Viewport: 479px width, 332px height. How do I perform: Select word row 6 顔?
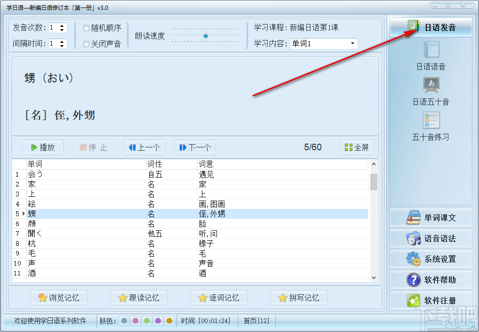tap(190, 224)
